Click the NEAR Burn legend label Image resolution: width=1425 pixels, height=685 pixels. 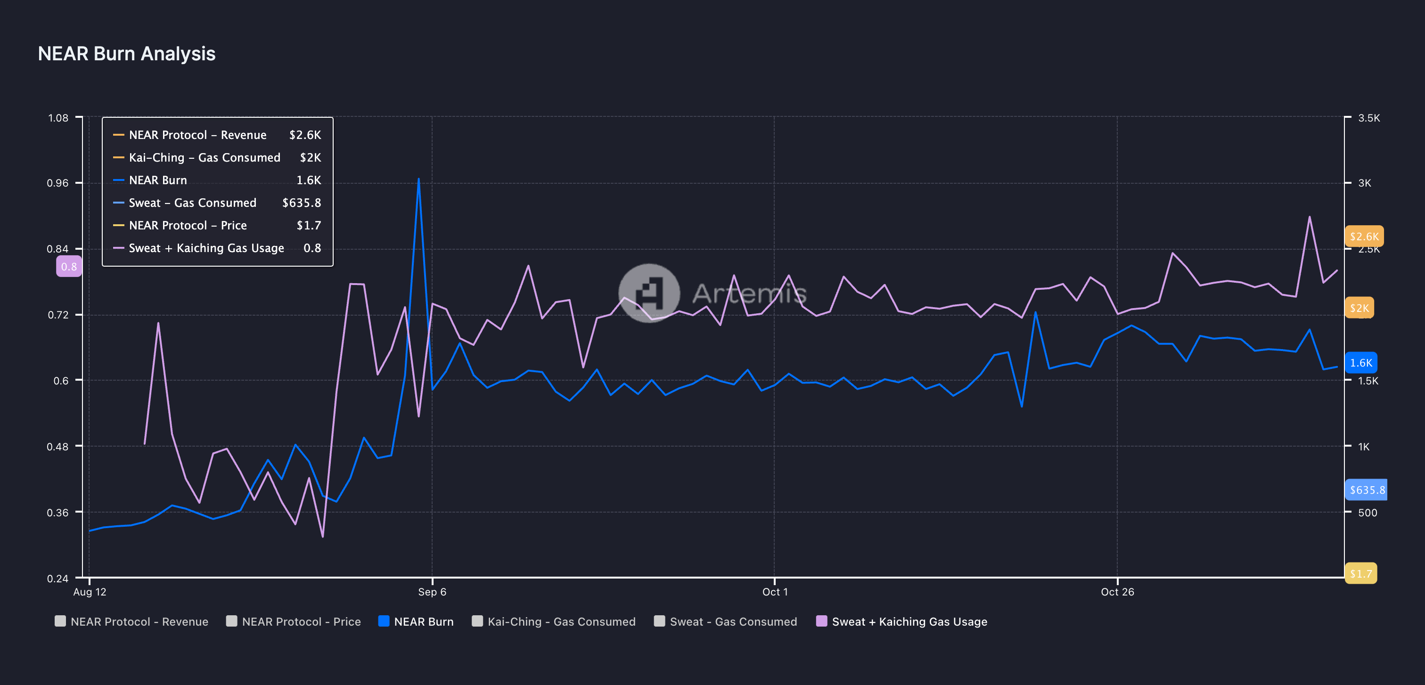click(x=424, y=621)
